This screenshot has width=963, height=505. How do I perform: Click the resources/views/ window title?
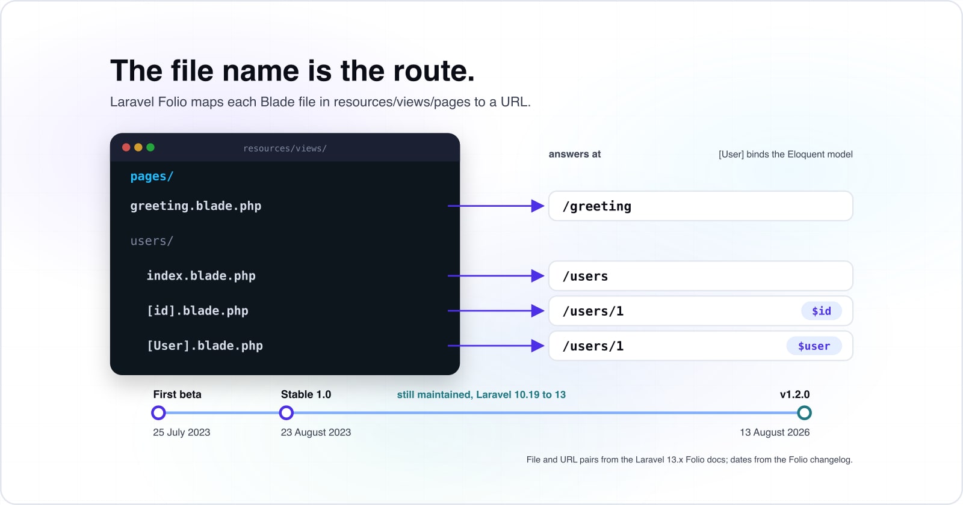(x=285, y=148)
